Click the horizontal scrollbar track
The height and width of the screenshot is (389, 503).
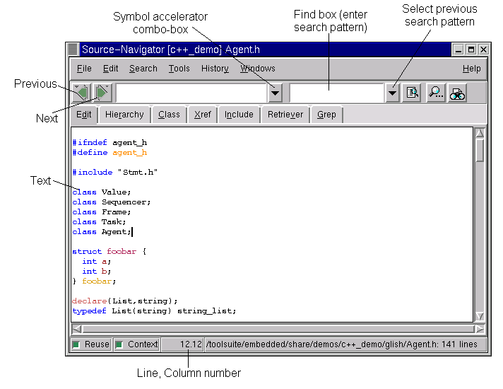click(x=278, y=330)
